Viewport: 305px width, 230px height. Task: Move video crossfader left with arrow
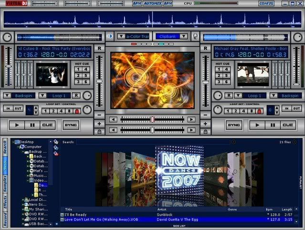tap(113, 119)
